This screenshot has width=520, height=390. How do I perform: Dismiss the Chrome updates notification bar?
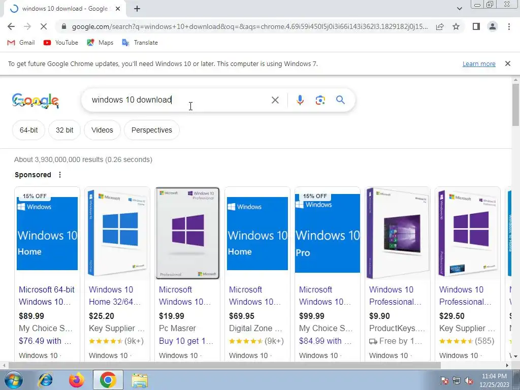point(507,63)
